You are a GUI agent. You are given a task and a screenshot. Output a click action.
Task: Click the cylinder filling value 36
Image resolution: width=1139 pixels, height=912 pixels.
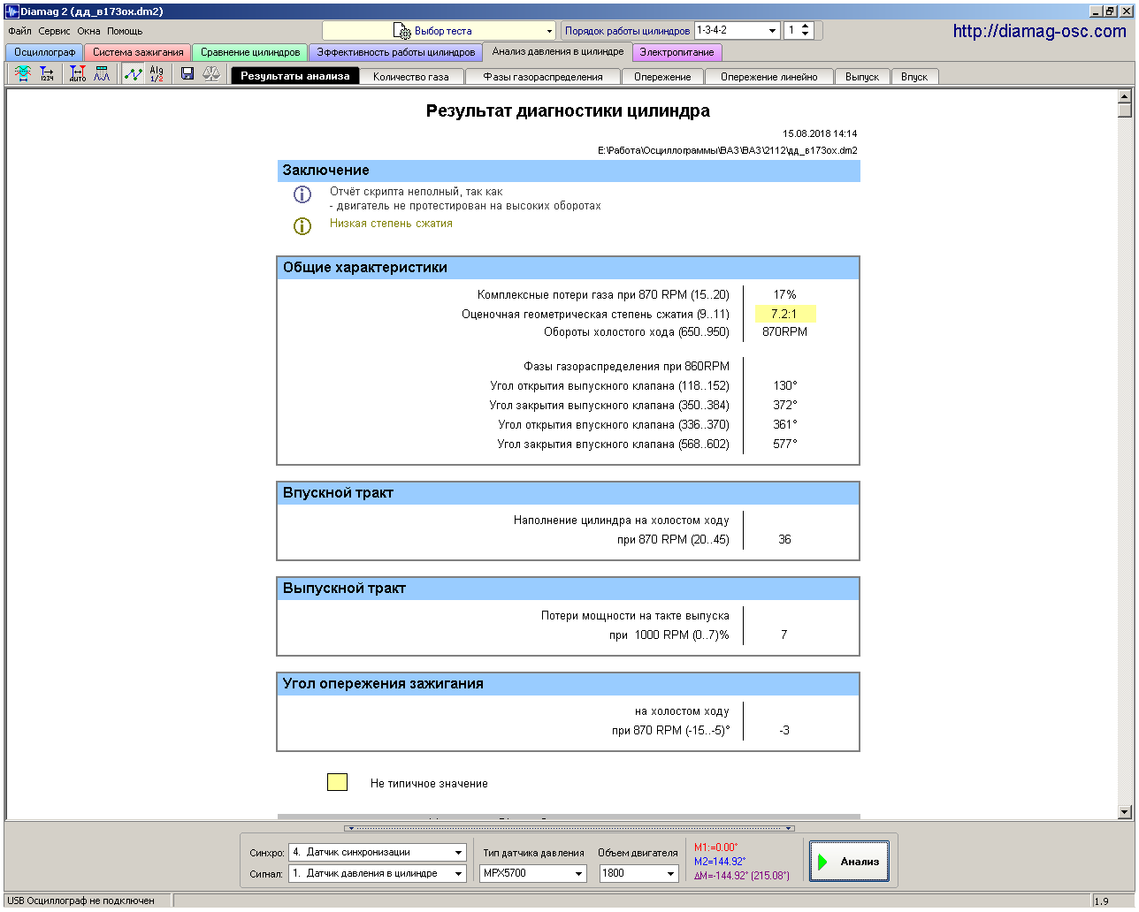784,539
